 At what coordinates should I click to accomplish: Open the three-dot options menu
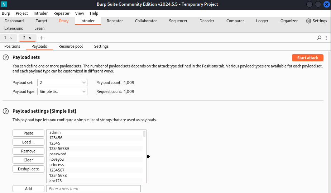pyautogui.click(x=326, y=38)
